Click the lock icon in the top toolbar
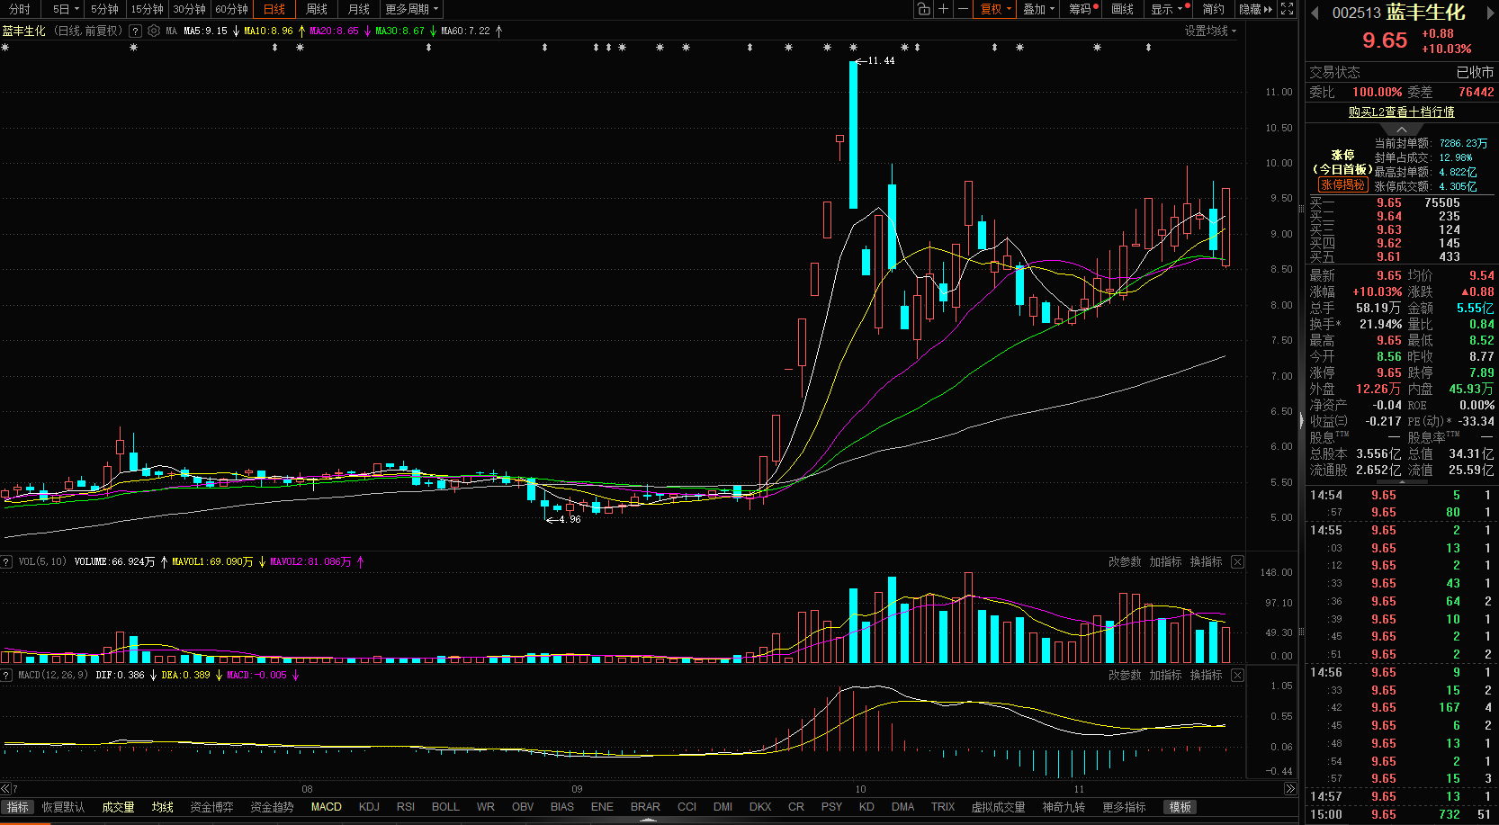This screenshot has height=825, width=1499. (923, 9)
